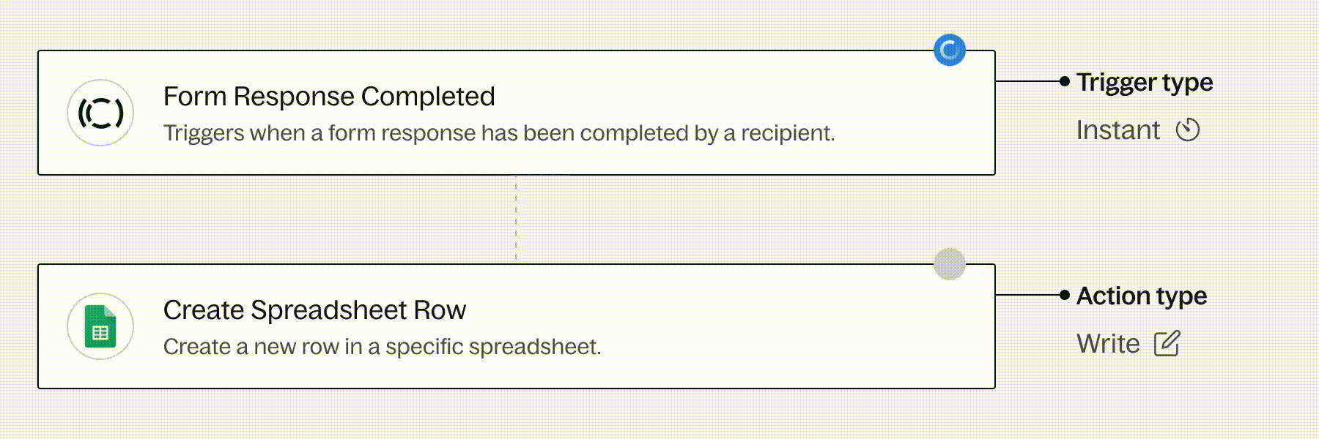Click the Trigger type connector dot

[1065, 81]
